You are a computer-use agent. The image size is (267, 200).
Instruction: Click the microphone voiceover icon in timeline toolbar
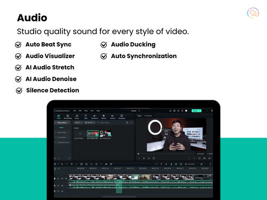166,164
